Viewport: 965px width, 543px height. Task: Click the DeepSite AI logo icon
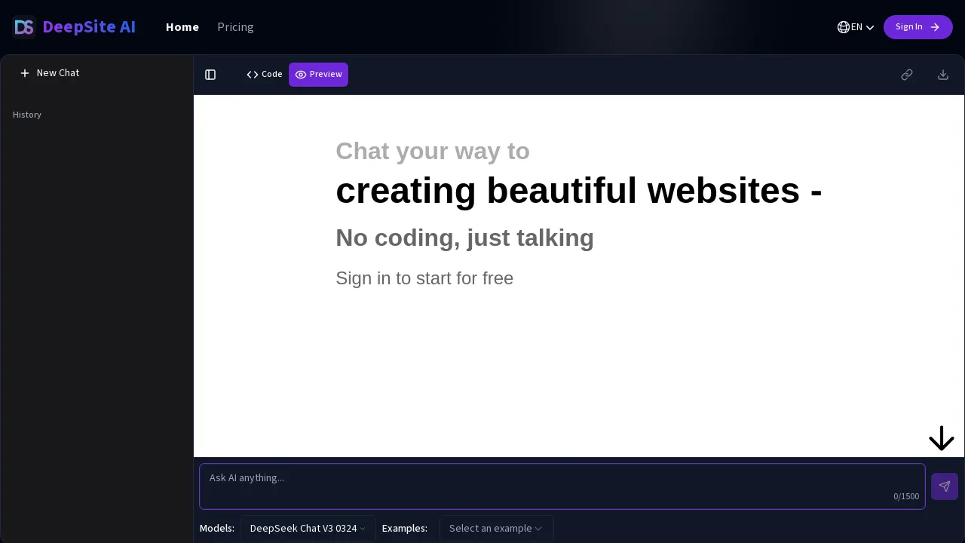24,27
